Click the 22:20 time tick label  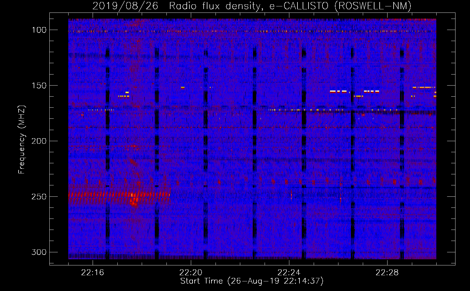point(191,273)
